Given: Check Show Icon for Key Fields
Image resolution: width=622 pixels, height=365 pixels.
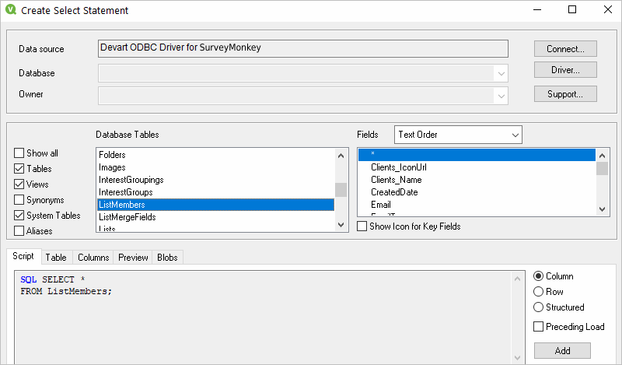Looking at the screenshot, I should point(362,226).
